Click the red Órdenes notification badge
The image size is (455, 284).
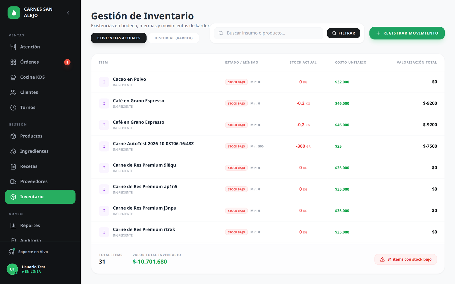pos(67,62)
